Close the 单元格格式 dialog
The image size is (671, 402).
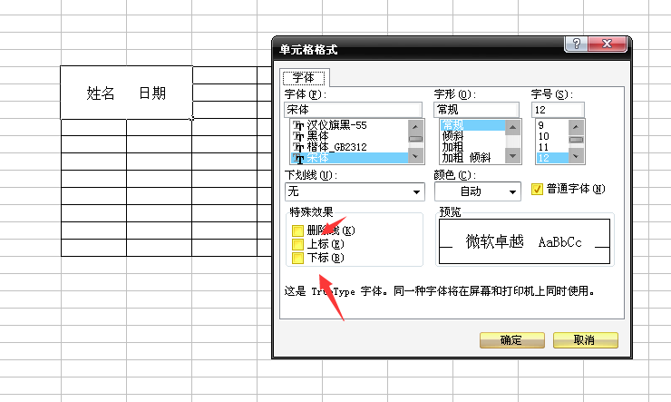click(x=608, y=44)
